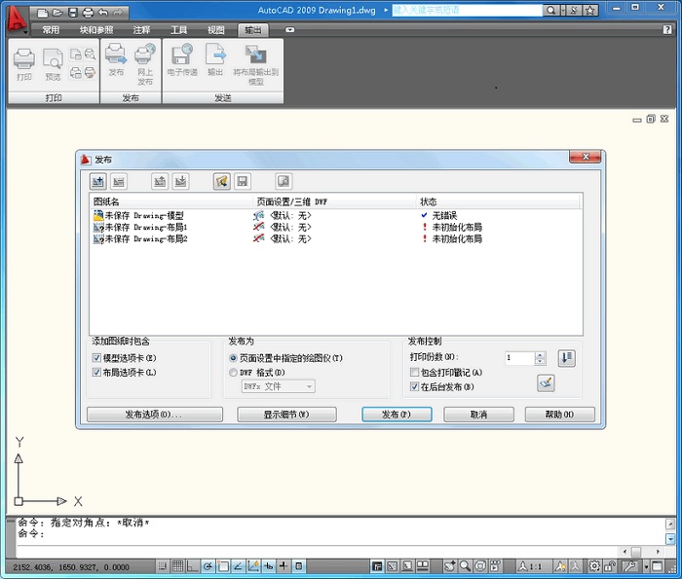The image size is (682, 579).
Task: Enable the 包含打印戳记 checkbox
Action: point(415,373)
